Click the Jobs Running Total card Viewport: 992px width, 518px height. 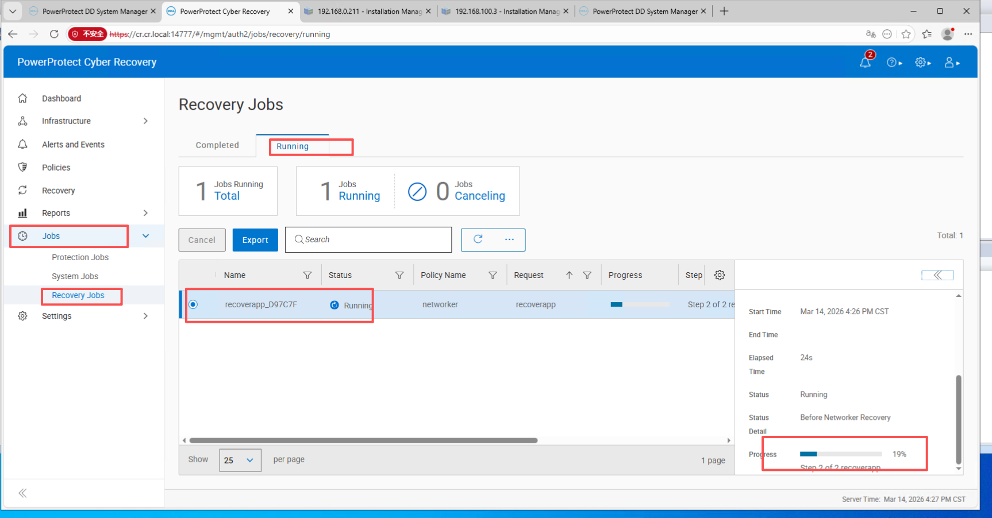[228, 191]
